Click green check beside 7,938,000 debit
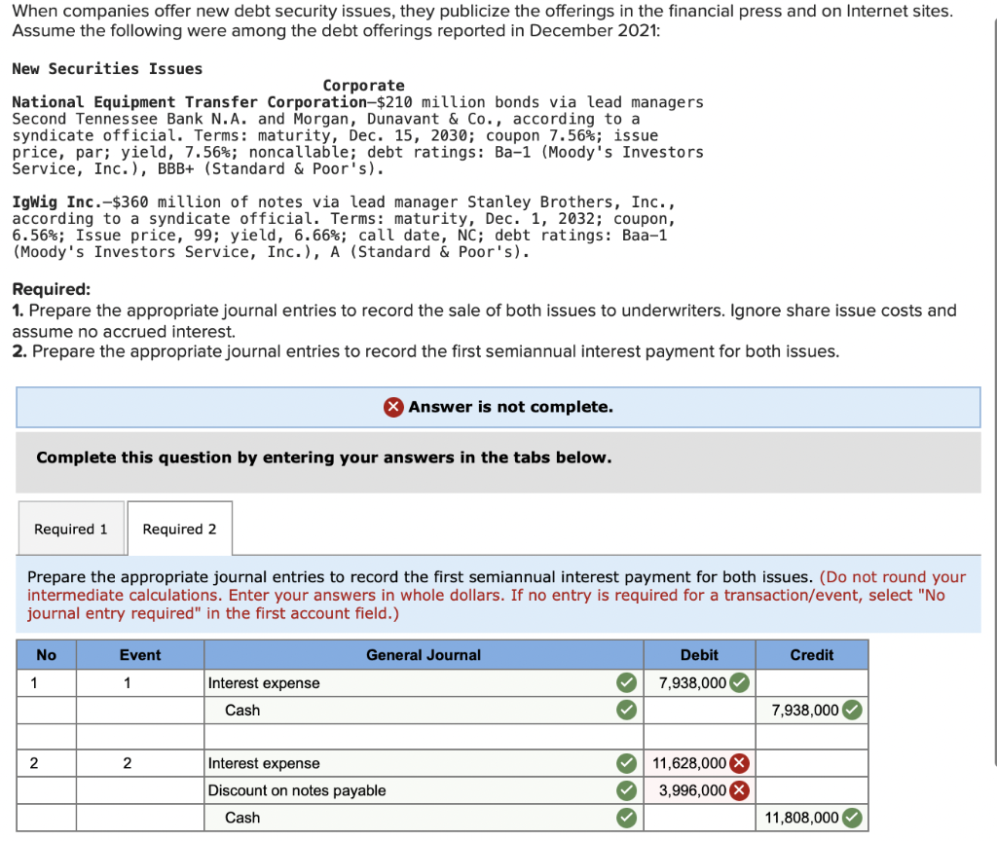This screenshot has height=841, width=997. pos(739,682)
